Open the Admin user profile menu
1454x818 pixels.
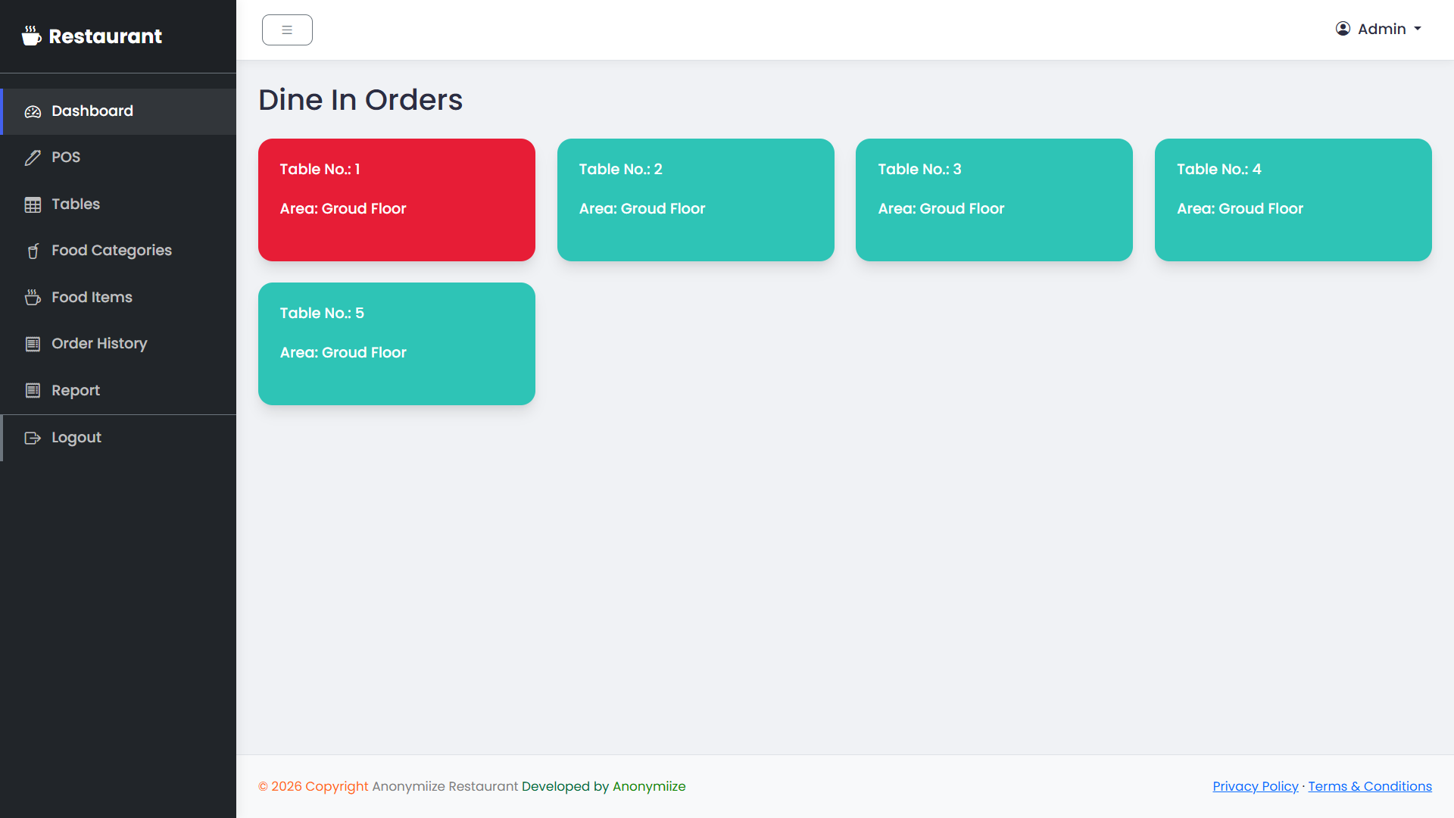tap(1378, 29)
